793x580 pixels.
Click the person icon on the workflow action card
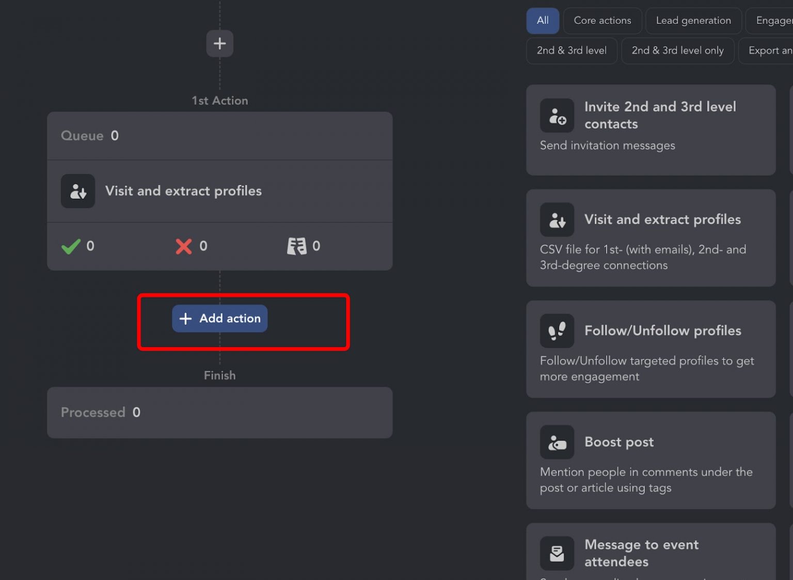[78, 191]
